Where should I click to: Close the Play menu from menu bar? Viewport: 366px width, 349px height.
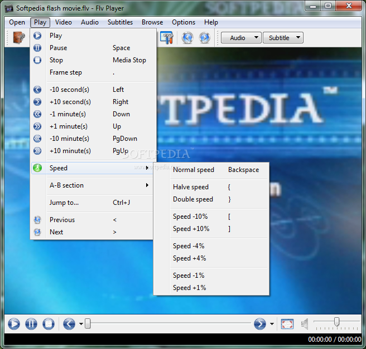point(40,22)
